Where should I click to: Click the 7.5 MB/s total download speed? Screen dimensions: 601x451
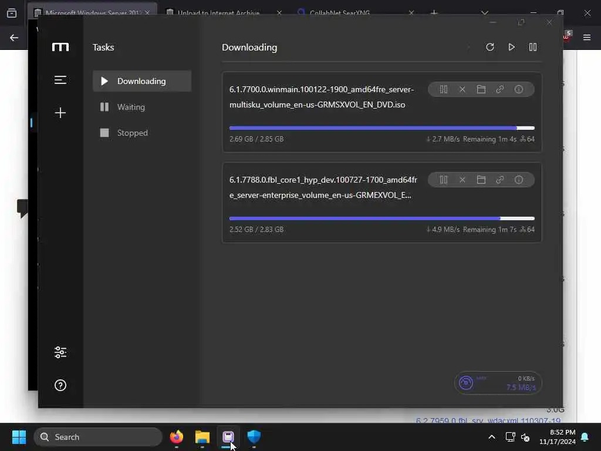[x=521, y=388]
